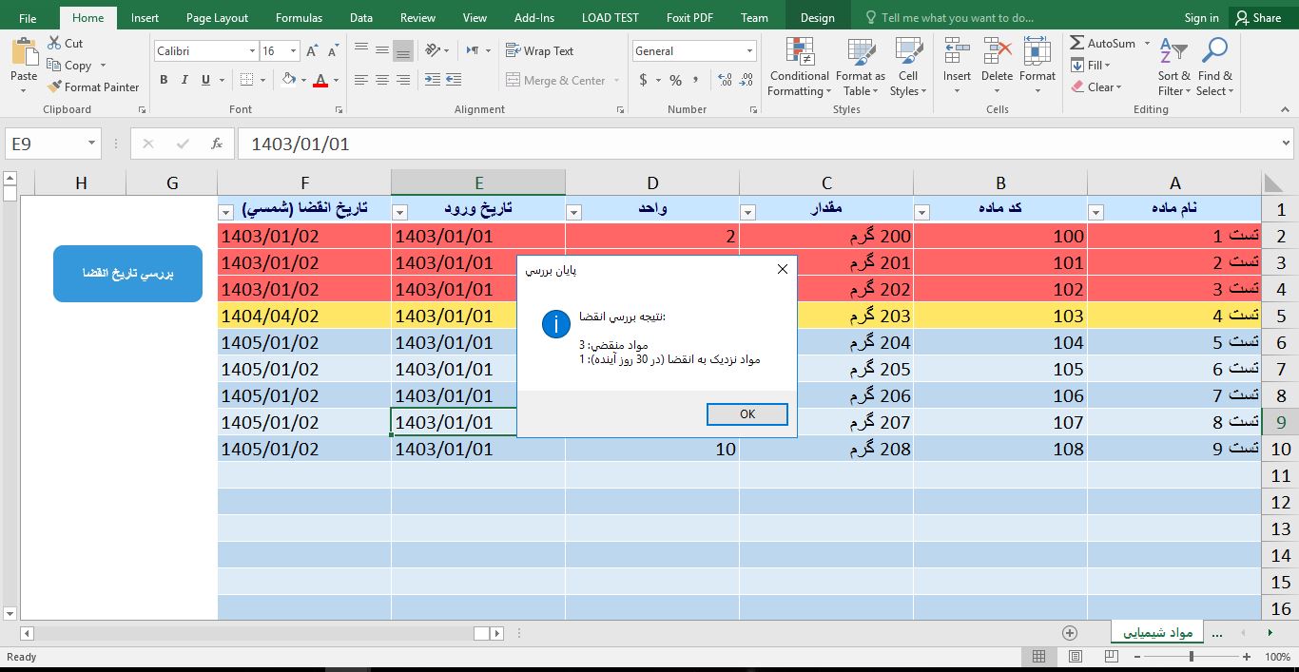
Task: Toggle Bold formatting
Action: point(164,80)
